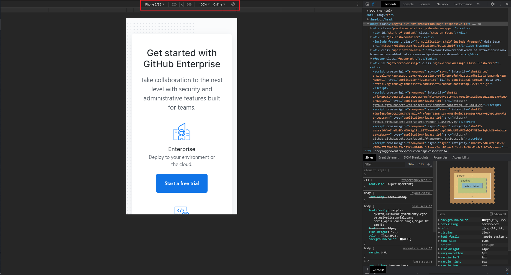
Task: Open the 100% zoom dropdown
Action: [x=205, y=4]
